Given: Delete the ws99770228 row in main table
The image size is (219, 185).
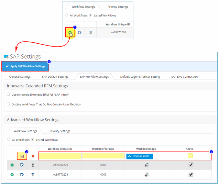Looking at the screenshot, I should (x=33, y=175).
